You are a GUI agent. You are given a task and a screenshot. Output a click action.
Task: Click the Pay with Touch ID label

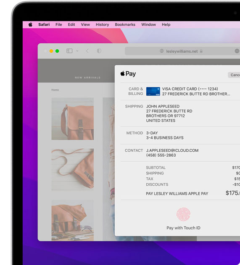pyautogui.click(x=184, y=228)
